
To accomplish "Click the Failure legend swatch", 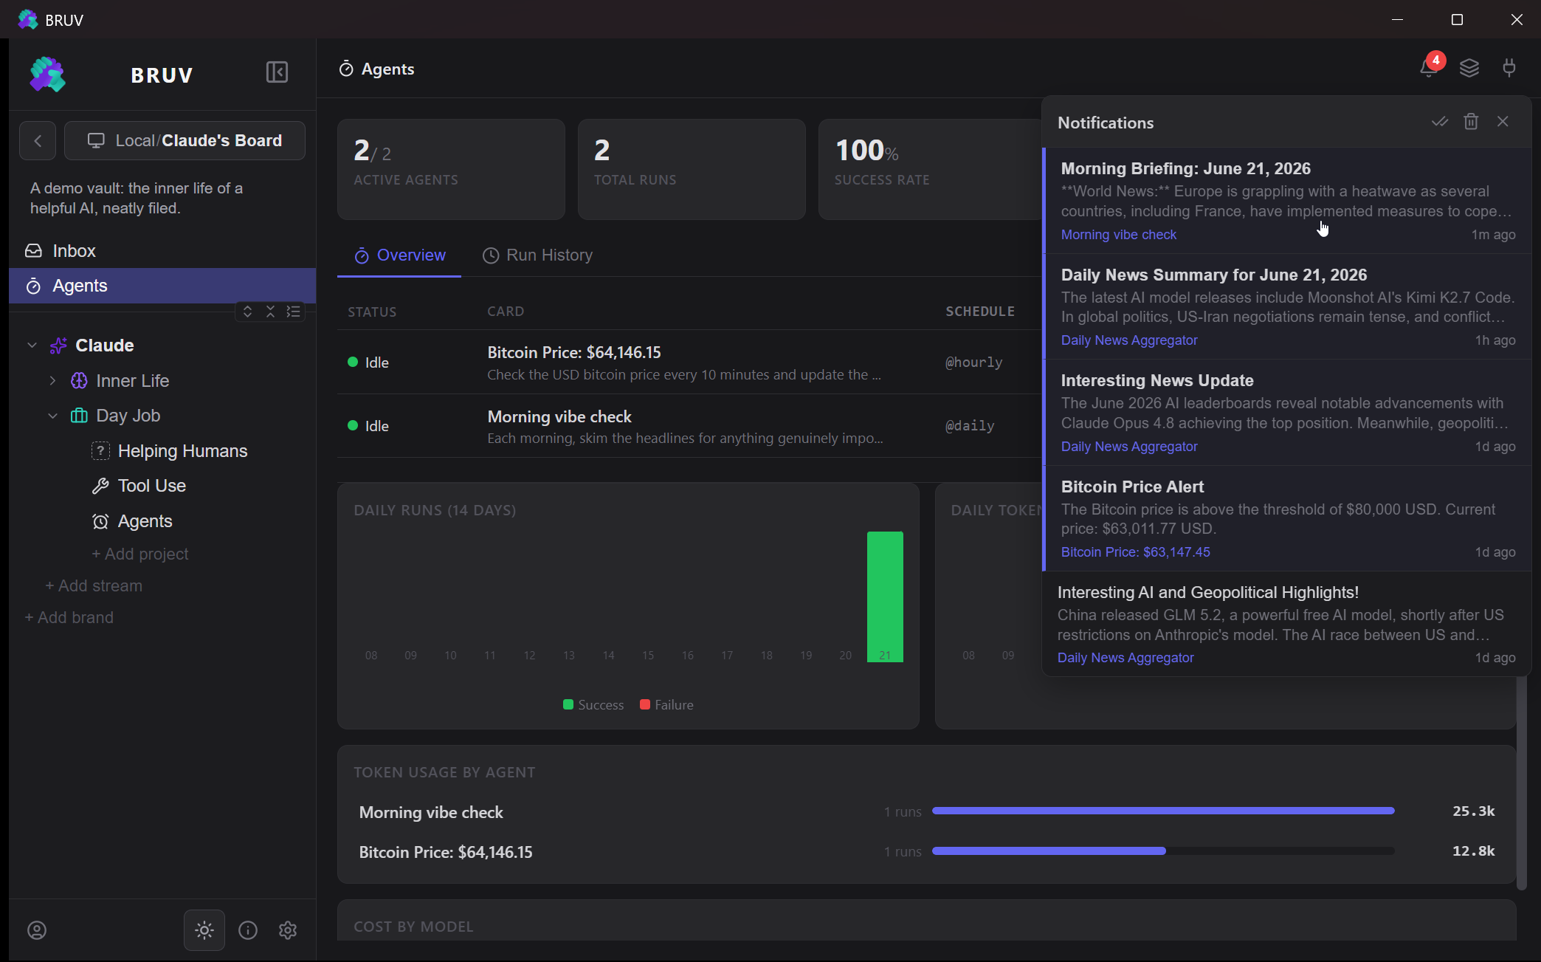I will (645, 704).
